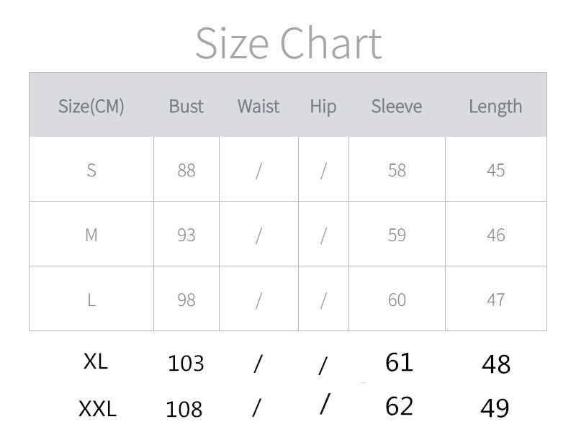The height and width of the screenshot is (432, 576).
Task: Click the length value 49
Action: [495, 408]
